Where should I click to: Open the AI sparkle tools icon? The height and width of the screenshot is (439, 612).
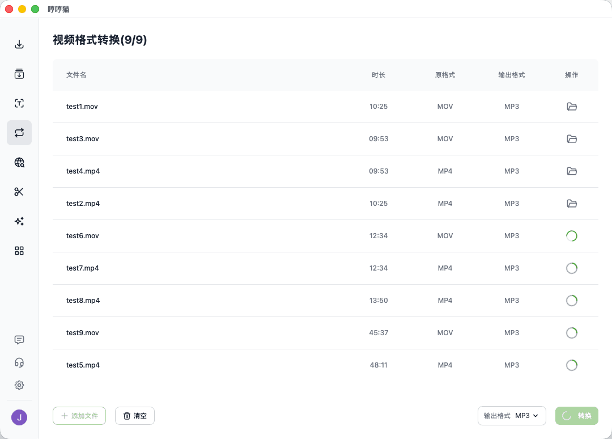point(19,221)
